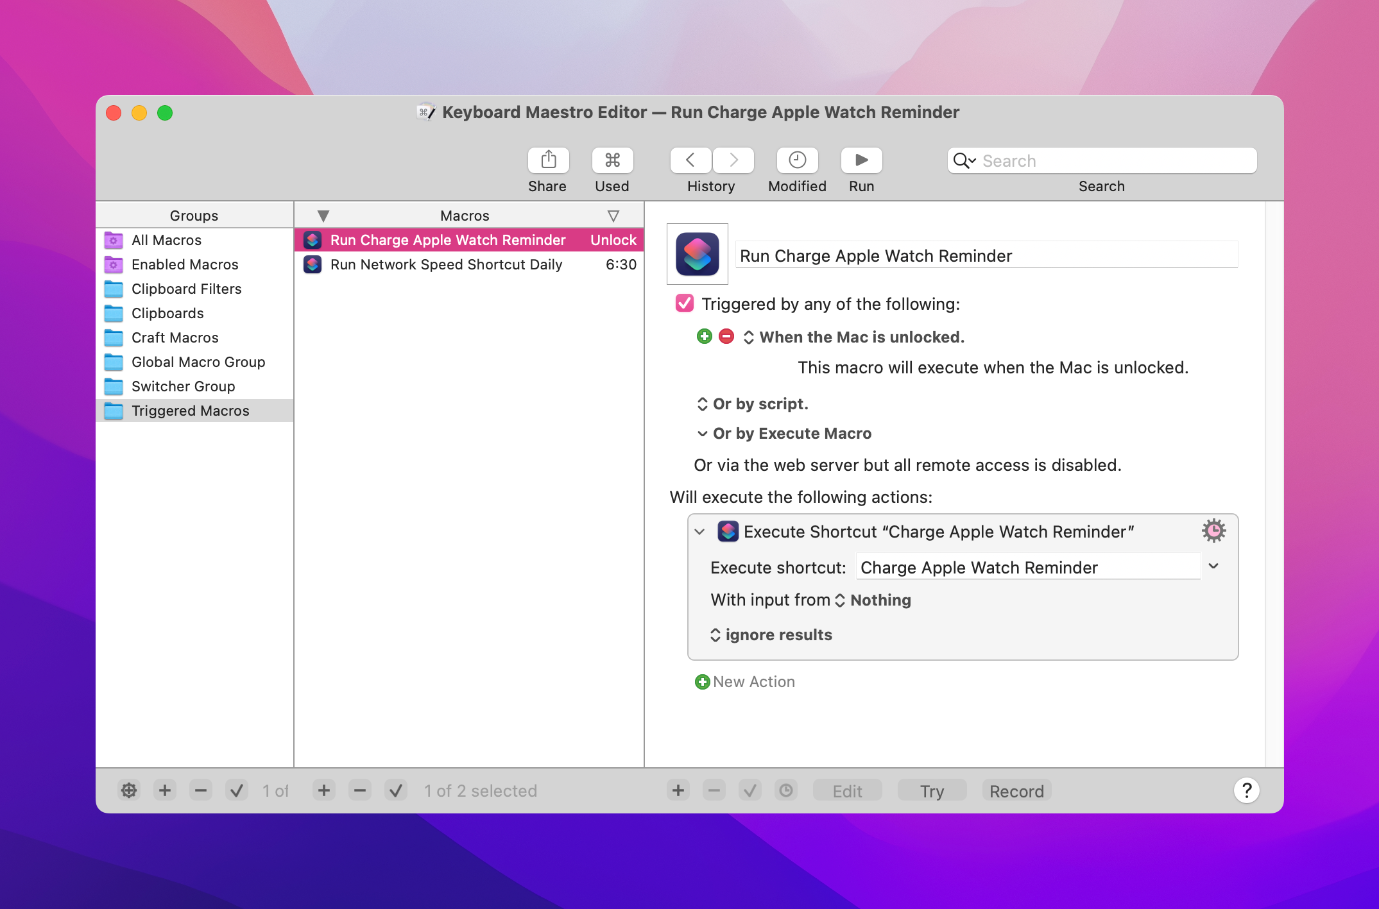The width and height of the screenshot is (1379, 909).
Task: Click the large Shortcuts macro icon well
Action: pyautogui.click(x=698, y=254)
